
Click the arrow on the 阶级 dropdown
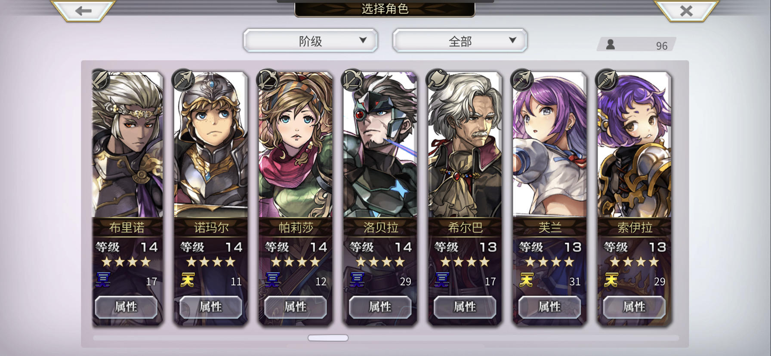click(363, 40)
